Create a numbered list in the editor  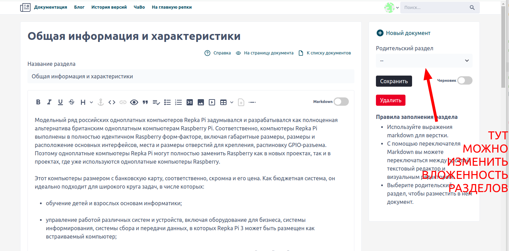178,102
